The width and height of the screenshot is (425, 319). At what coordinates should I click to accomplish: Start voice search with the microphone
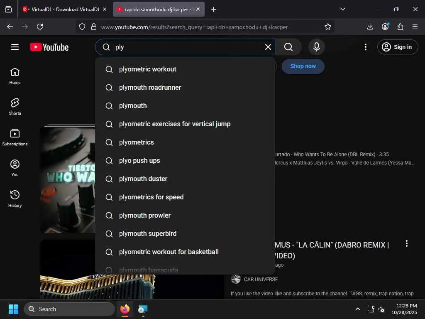click(316, 47)
